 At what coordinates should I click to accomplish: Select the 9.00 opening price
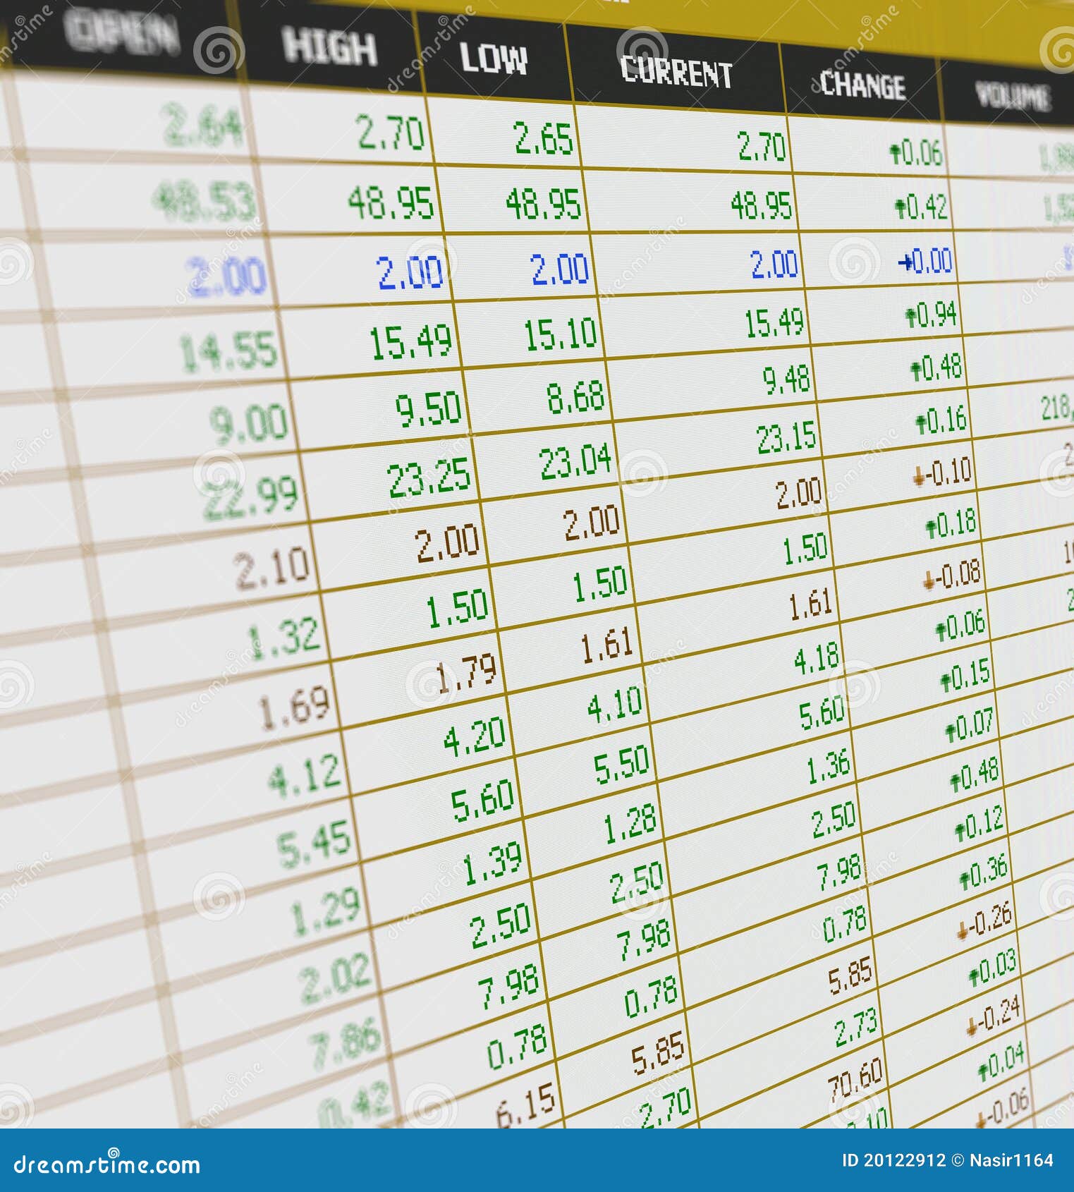(x=248, y=423)
